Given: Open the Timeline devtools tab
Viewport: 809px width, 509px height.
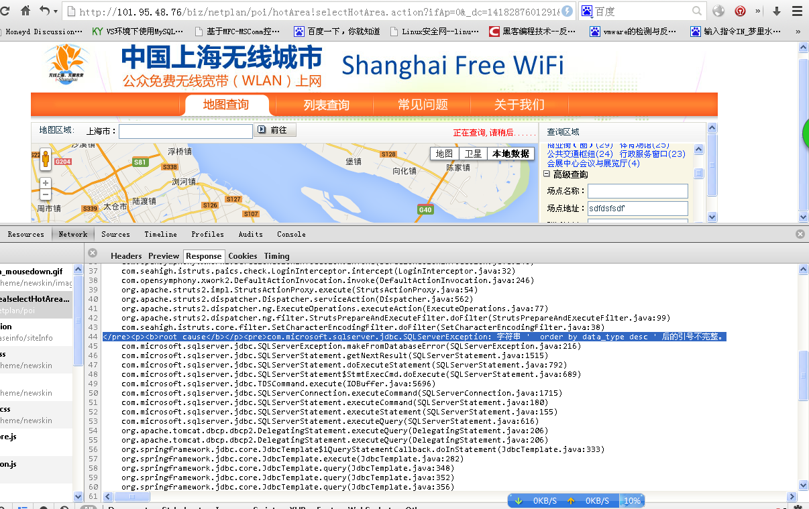Looking at the screenshot, I should coord(161,234).
